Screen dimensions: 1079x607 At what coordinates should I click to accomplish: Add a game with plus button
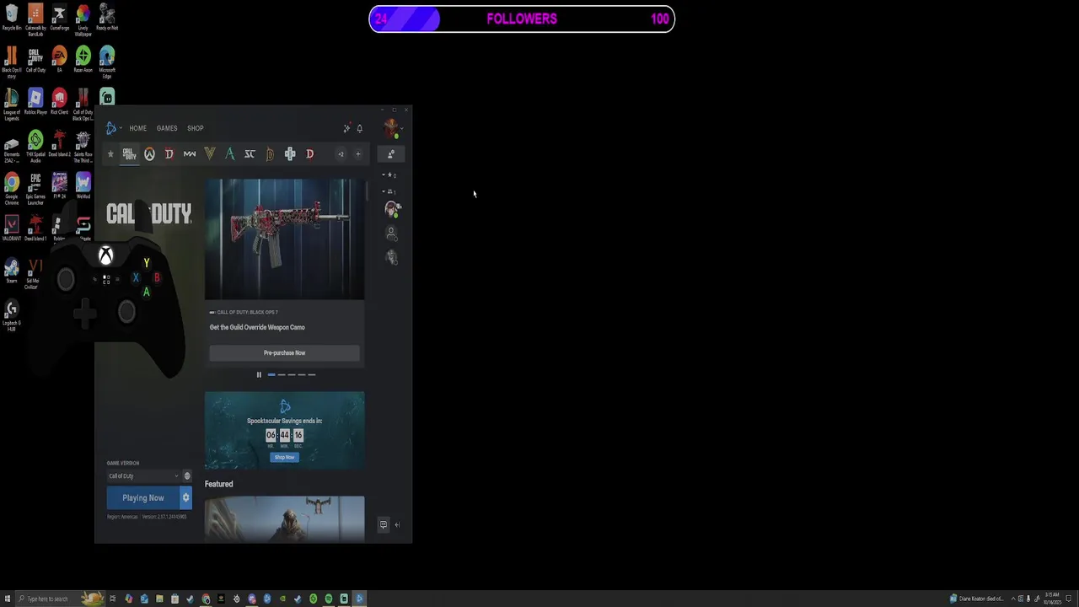357,154
